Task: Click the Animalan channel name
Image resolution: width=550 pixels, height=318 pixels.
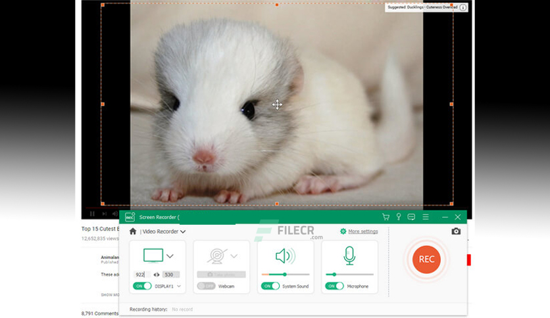Action: click(x=110, y=257)
